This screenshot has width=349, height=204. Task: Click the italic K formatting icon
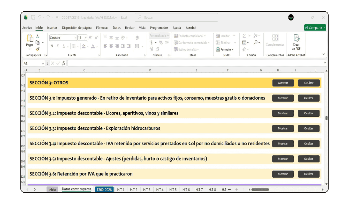pos(58,46)
